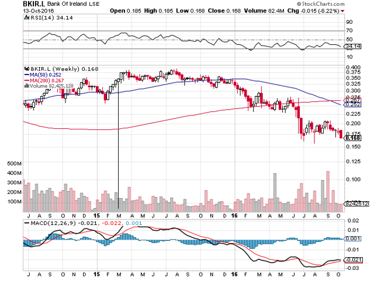Screen dimensions: 374x281
Task: Click the 200M volume axis label
Action: pos(15,192)
